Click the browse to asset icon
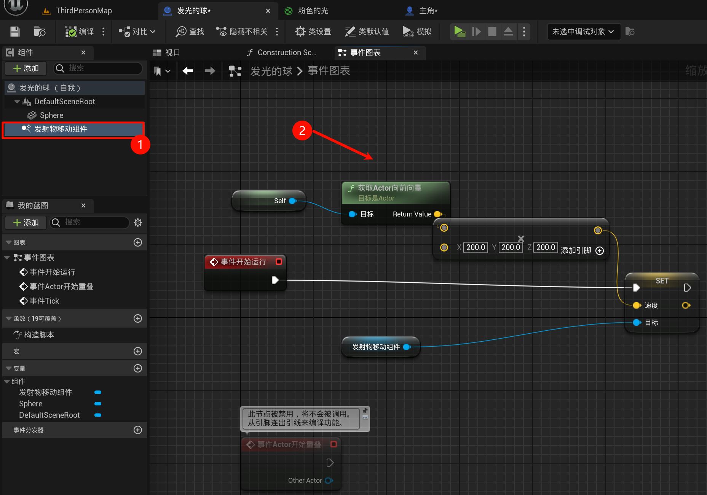Screen dimensions: 707x495 [40, 32]
